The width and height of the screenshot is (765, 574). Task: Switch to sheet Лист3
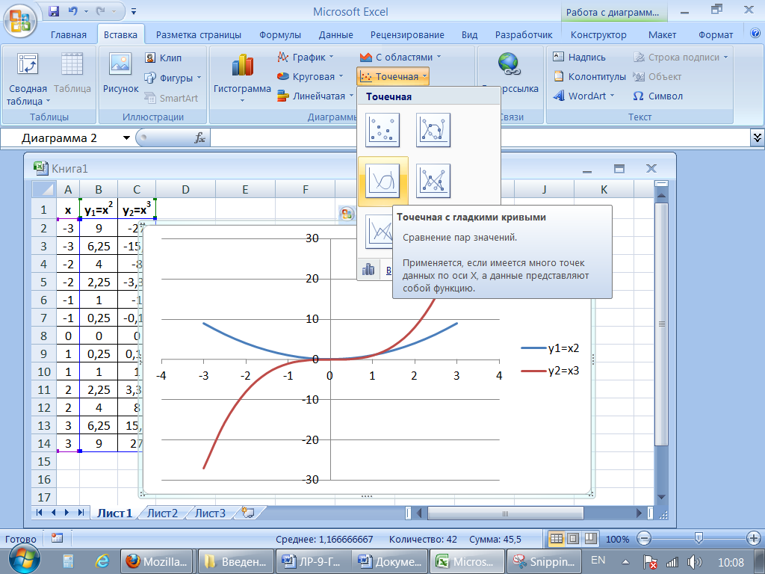210,513
